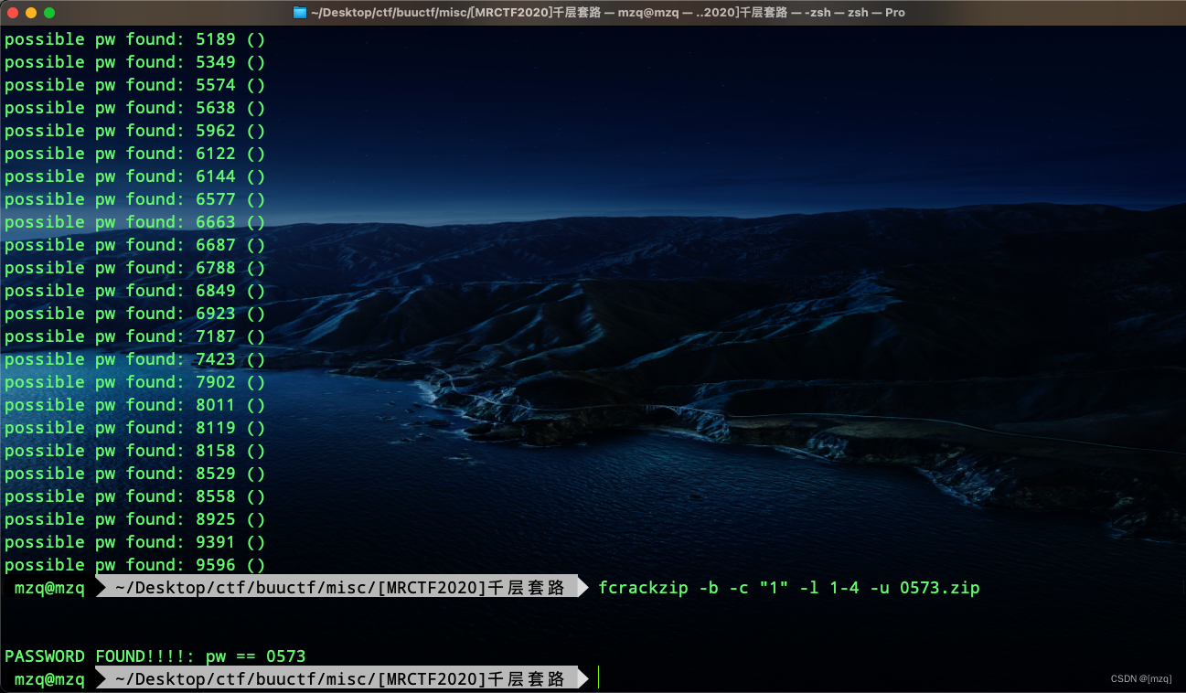Viewport: 1186px width, 693px height.
Task: Select line 'possible pw found: 5638'
Action: [x=135, y=108]
